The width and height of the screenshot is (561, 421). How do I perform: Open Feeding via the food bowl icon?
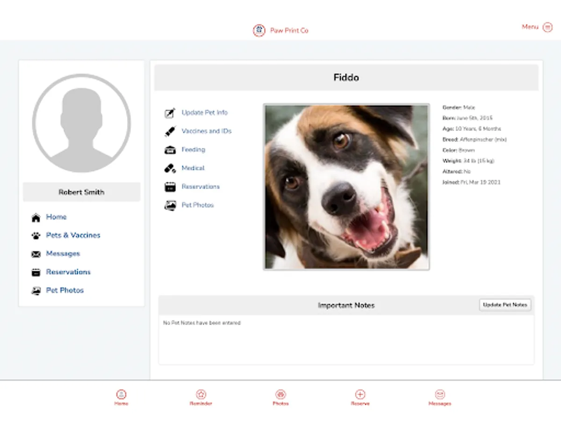pos(170,149)
